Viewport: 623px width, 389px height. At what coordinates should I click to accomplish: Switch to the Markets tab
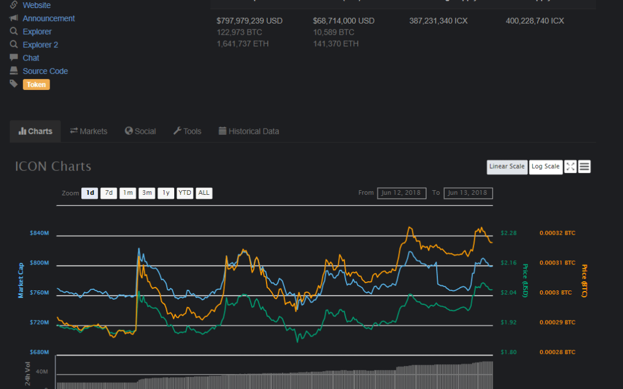pos(89,131)
